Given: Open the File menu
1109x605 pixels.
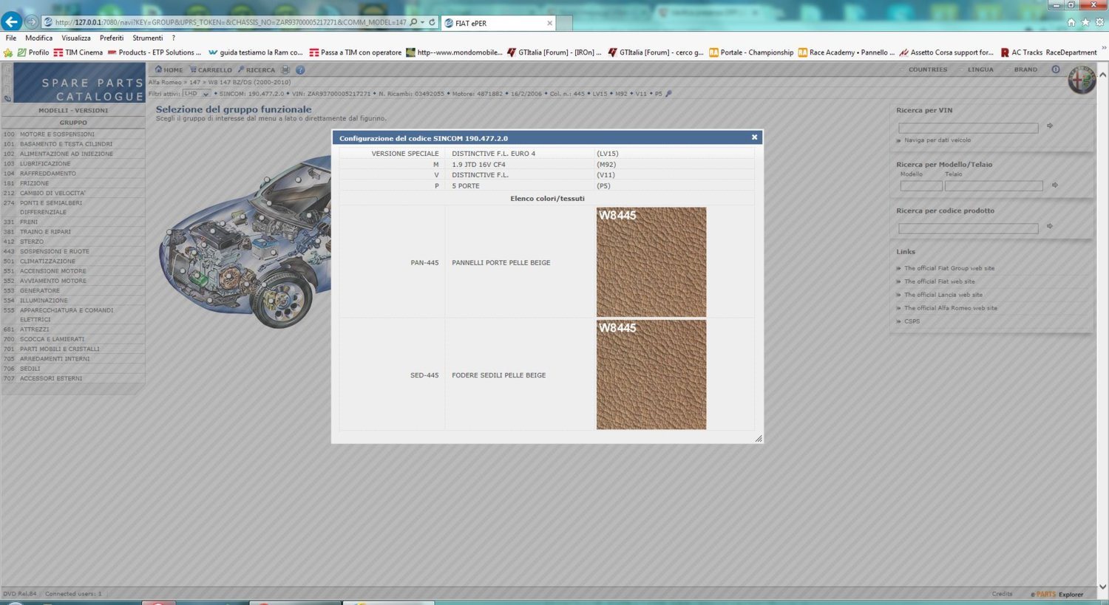Looking at the screenshot, I should pos(11,38).
